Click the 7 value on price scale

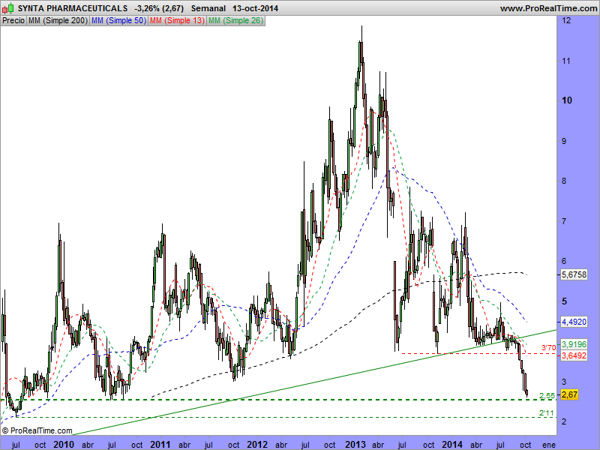click(x=564, y=221)
